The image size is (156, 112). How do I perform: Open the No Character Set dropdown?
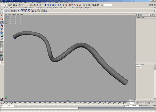click(146, 106)
